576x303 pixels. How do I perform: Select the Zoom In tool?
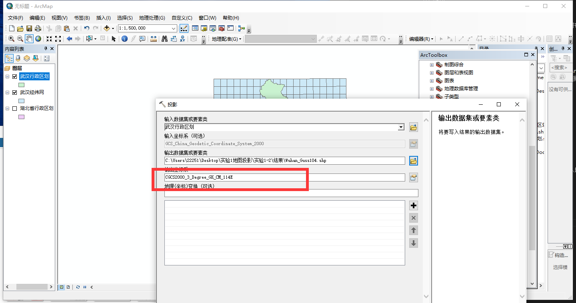coord(11,39)
